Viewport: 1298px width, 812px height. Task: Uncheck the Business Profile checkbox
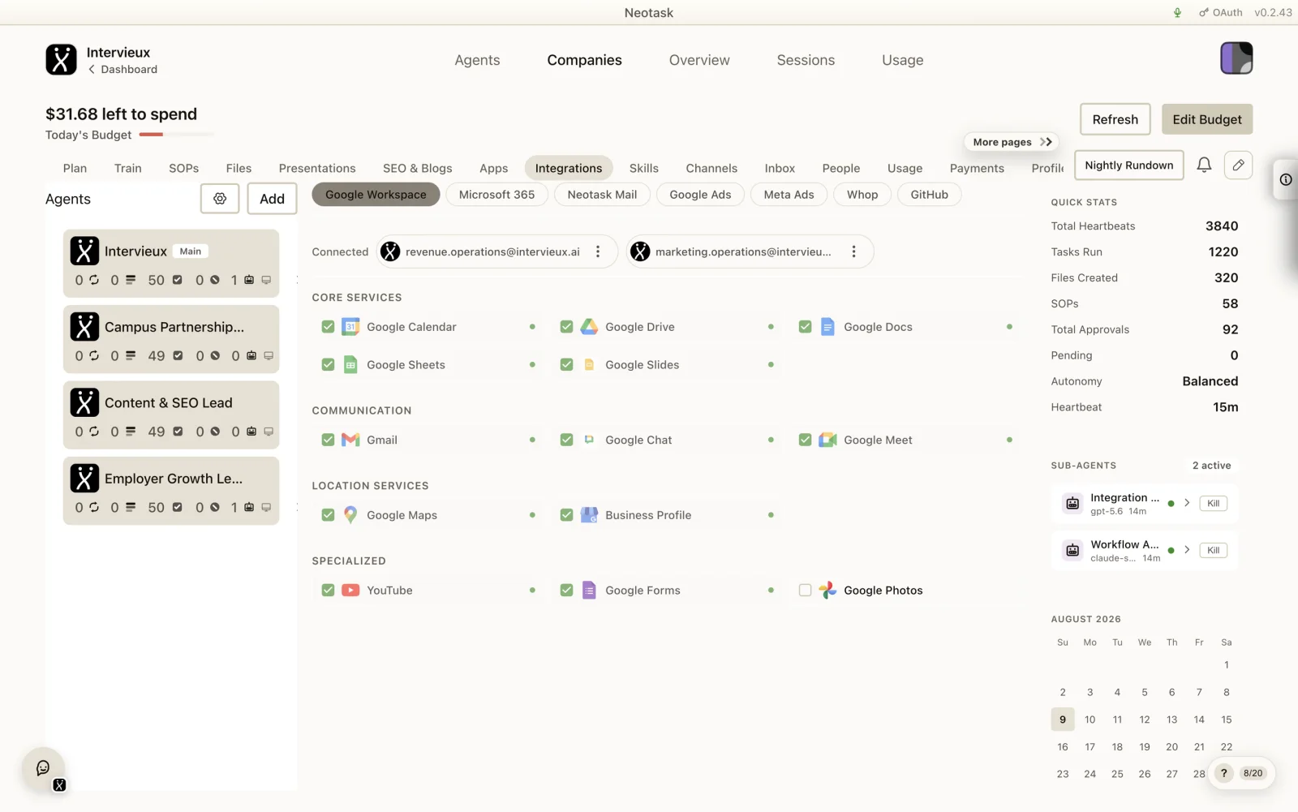566,515
